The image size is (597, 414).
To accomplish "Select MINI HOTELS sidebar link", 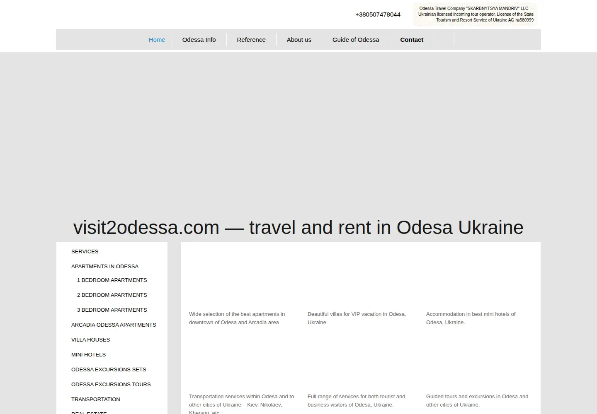I will click(x=88, y=355).
